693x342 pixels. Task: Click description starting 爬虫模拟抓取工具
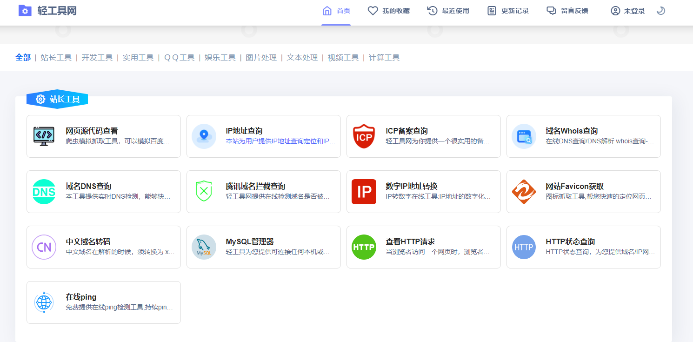point(118,141)
